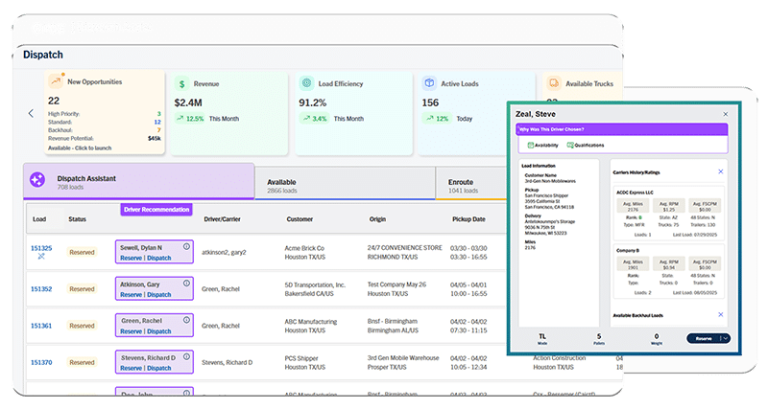Screen dimensions: 768x409
Task: Close the Carriers History/Ratings section
Action: point(721,171)
